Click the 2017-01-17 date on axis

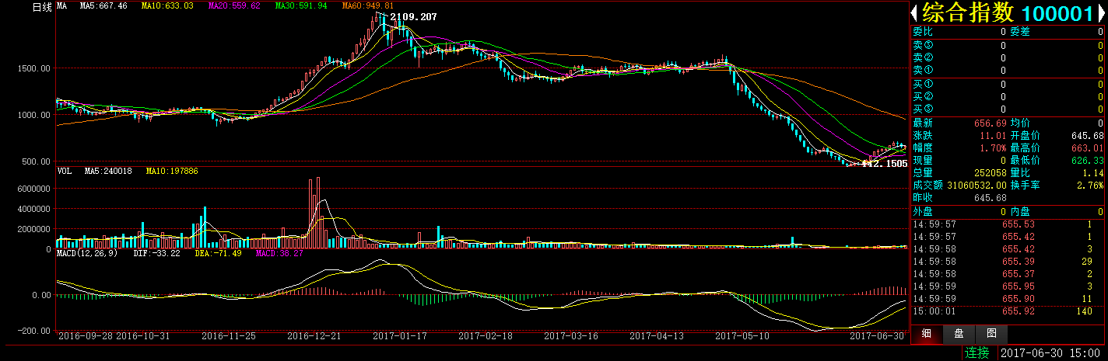(x=400, y=336)
